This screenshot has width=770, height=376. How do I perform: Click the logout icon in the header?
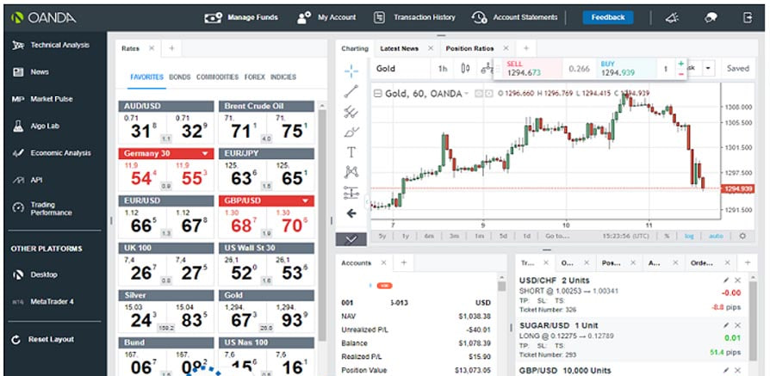click(748, 18)
